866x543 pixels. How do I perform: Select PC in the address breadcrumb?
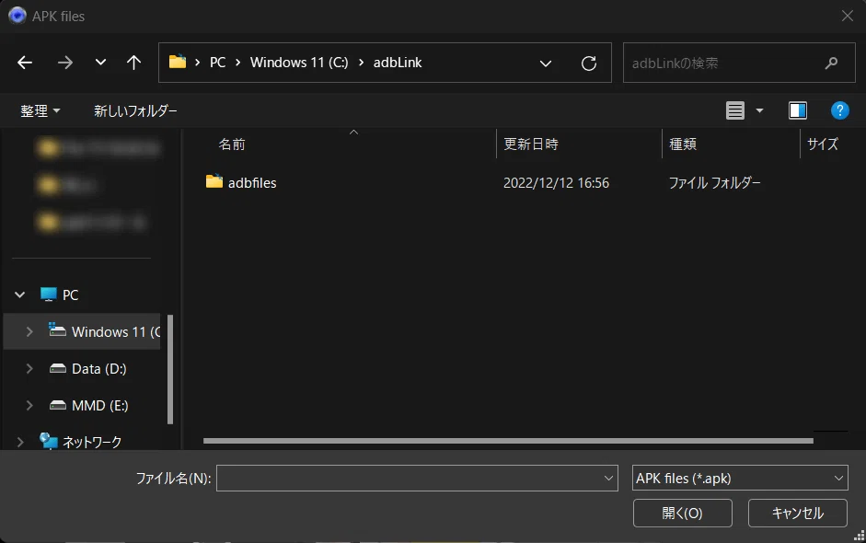click(x=217, y=63)
